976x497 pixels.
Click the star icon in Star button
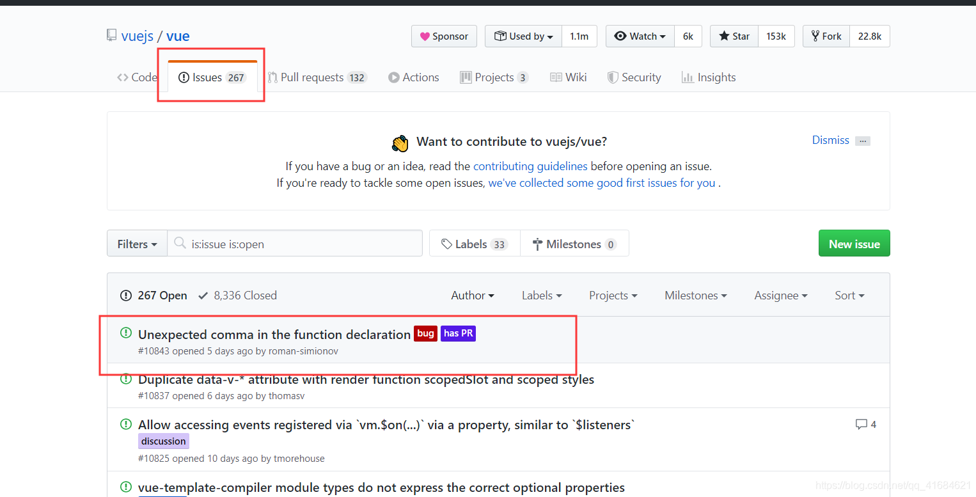[x=724, y=36]
